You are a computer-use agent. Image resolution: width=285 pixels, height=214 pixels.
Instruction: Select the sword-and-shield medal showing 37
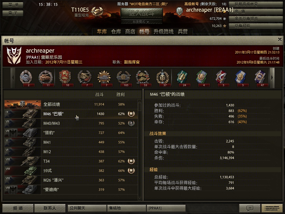(x=163, y=78)
